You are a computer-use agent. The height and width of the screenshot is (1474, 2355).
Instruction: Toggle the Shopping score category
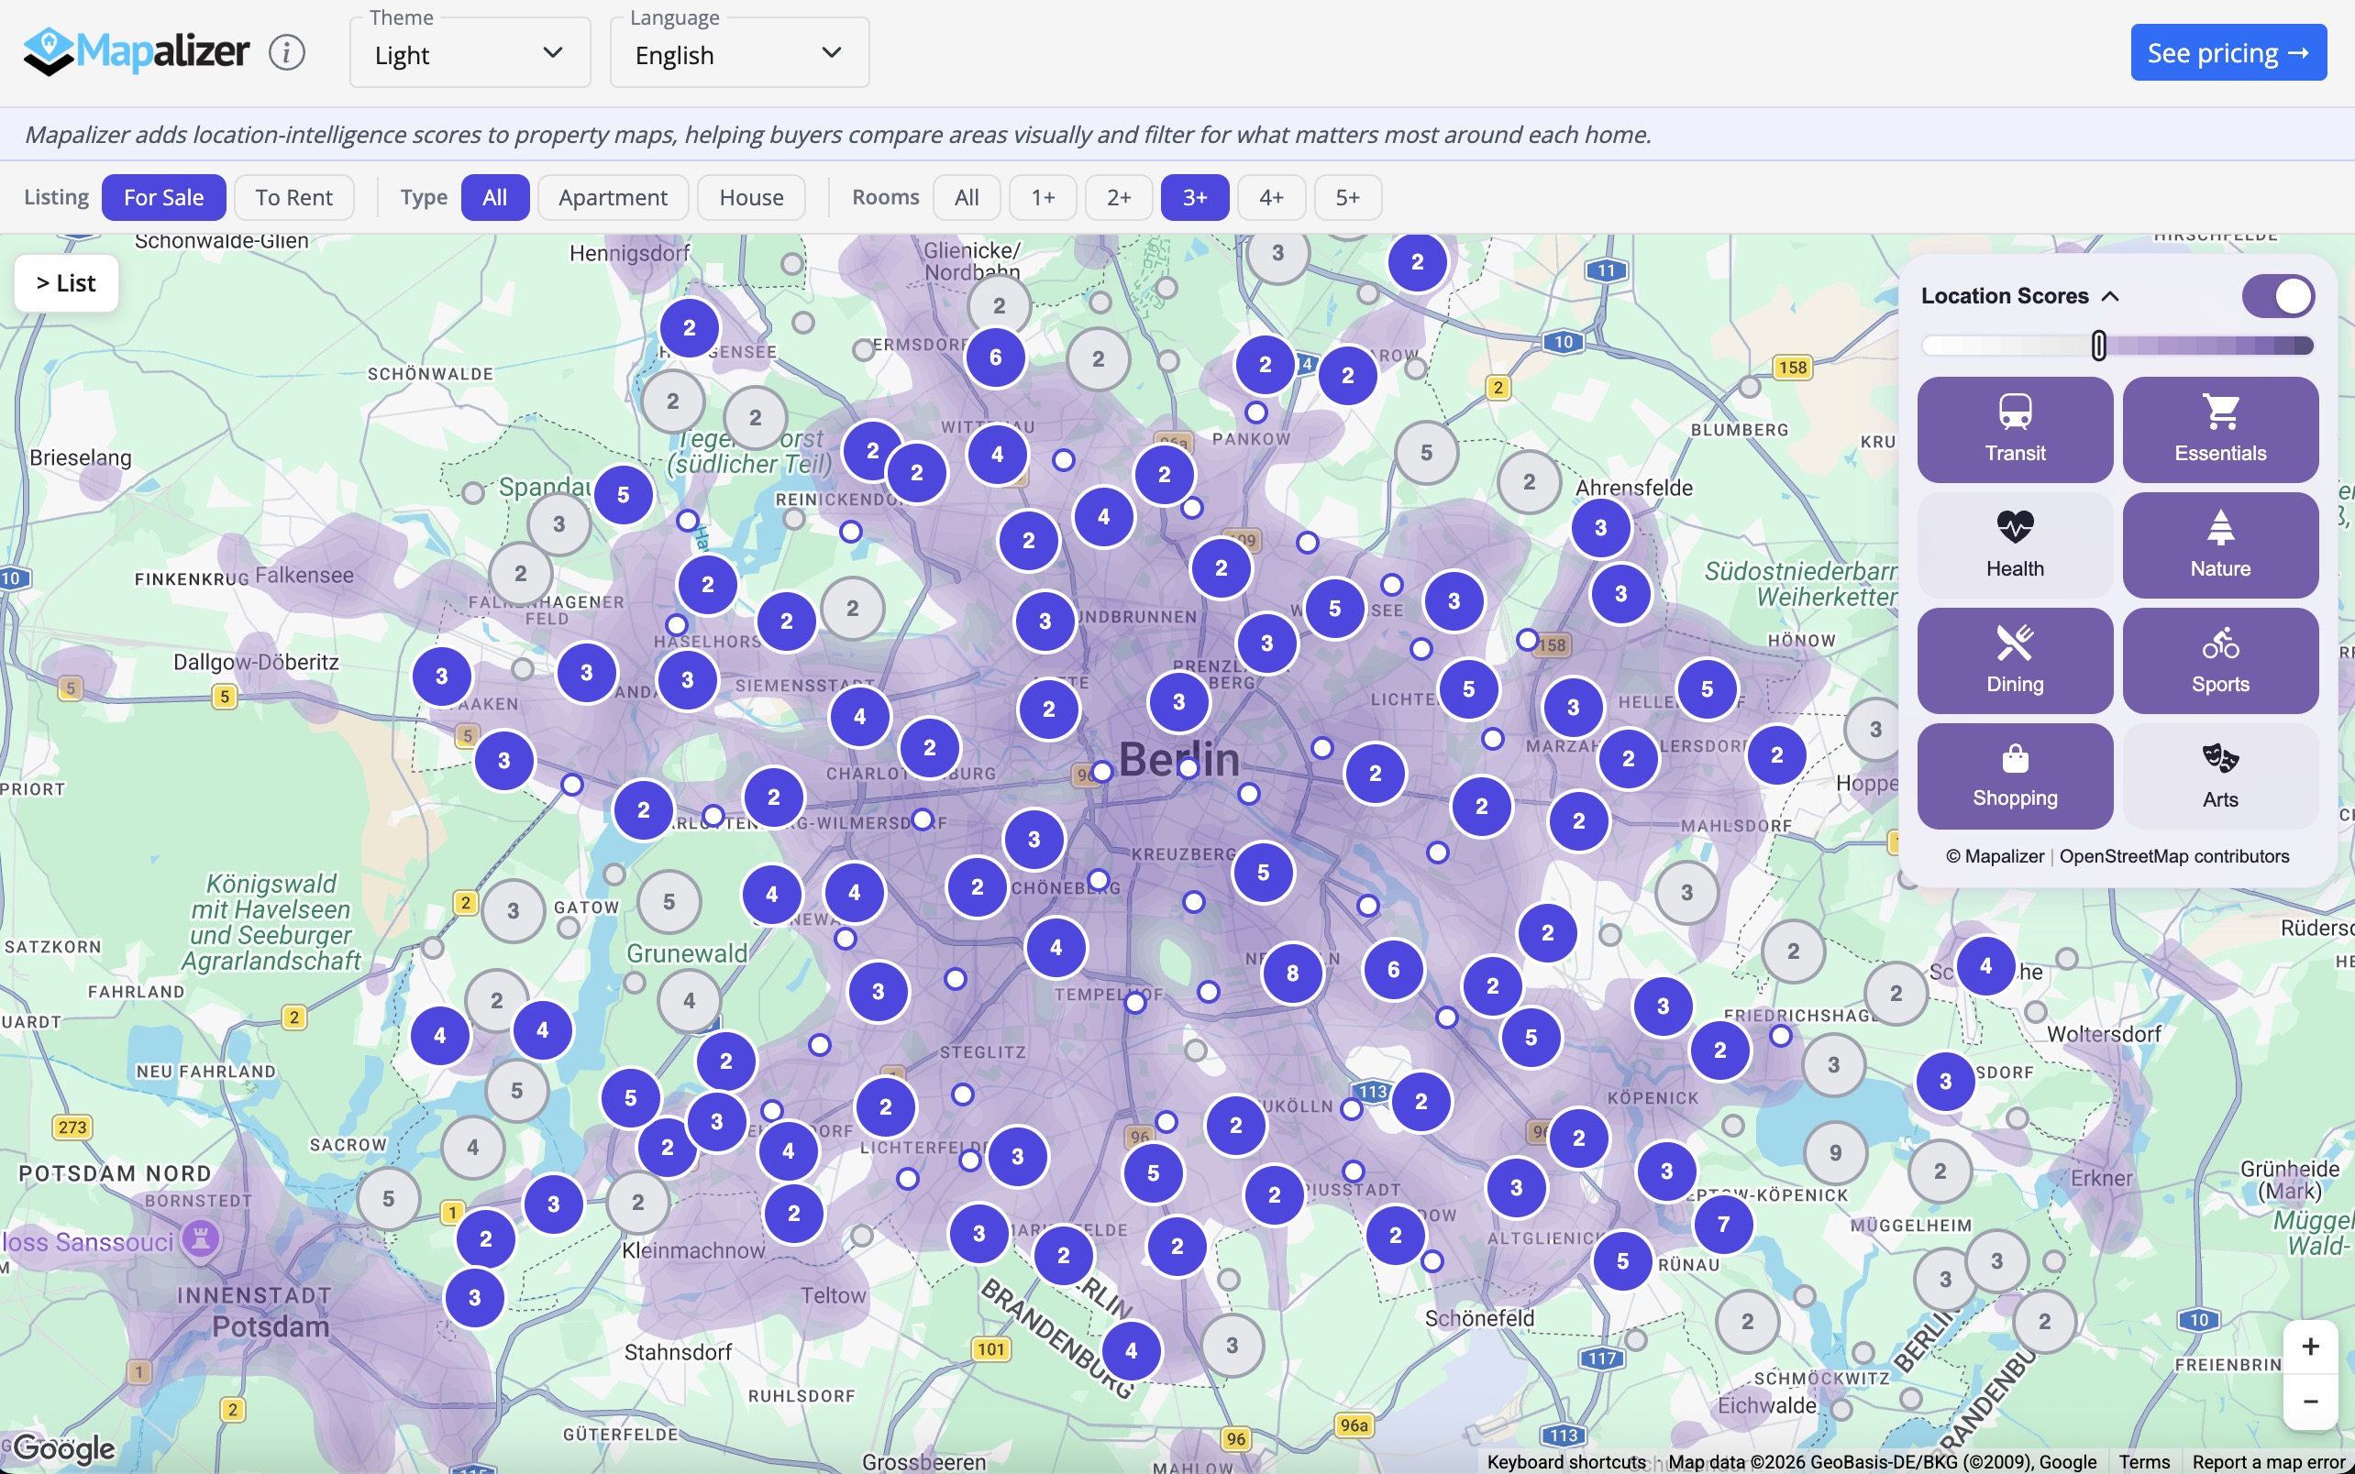click(x=2015, y=776)
